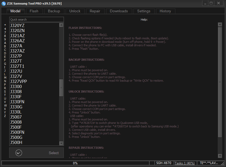This screenshot has height=167, width=226.
Task: Select model J327P in list
Action: tap(34, 56)
